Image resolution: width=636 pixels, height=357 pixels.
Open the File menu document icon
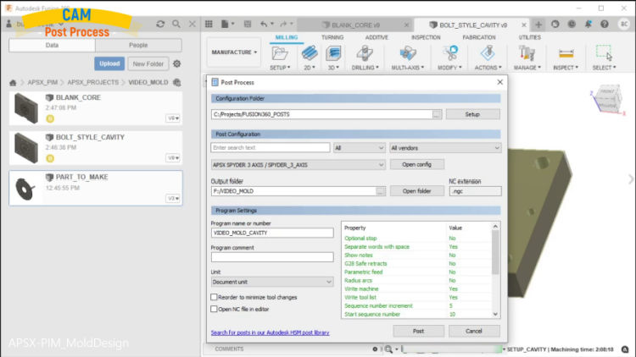point(225,25)
